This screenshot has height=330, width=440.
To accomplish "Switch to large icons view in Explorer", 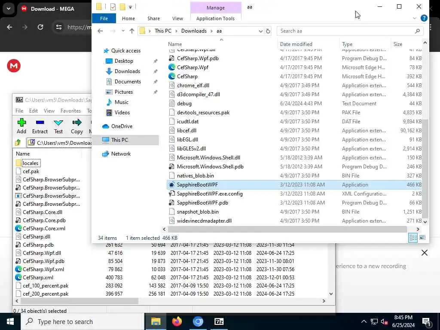I will pyautogui.click(x=422, y=238).
